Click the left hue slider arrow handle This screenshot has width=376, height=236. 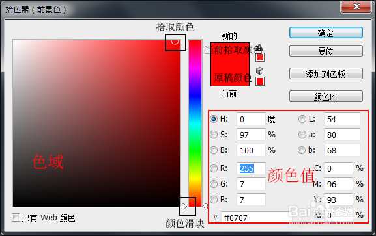coord(184,206)
